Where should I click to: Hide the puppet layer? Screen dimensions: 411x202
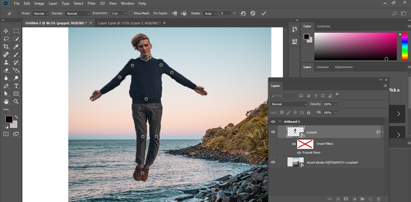click(x=273, y=132)
